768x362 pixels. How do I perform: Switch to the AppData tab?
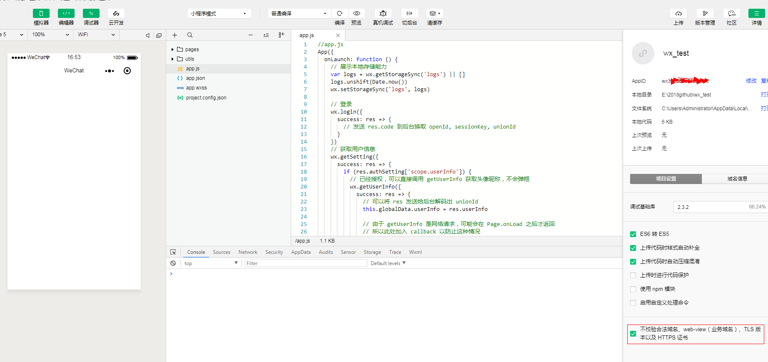click(301, 252)
